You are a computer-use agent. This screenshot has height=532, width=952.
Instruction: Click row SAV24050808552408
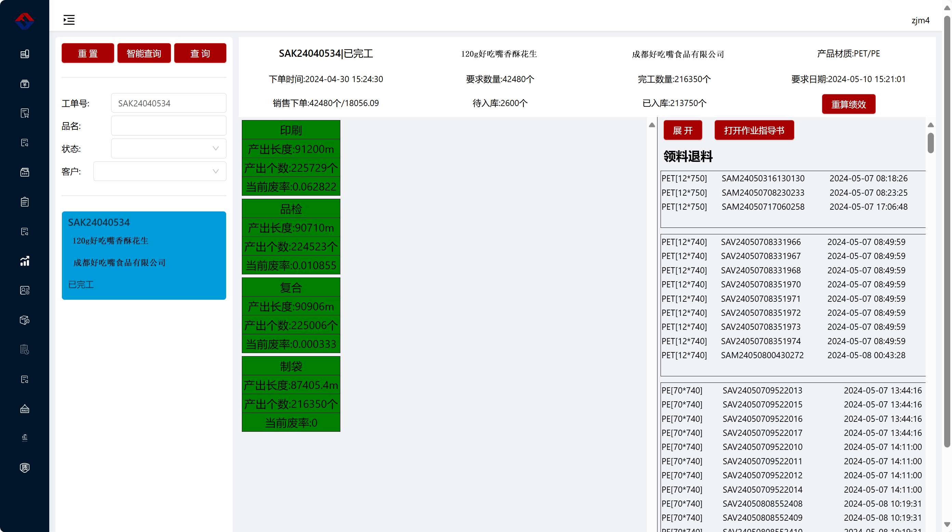click(x=793, y=504)
